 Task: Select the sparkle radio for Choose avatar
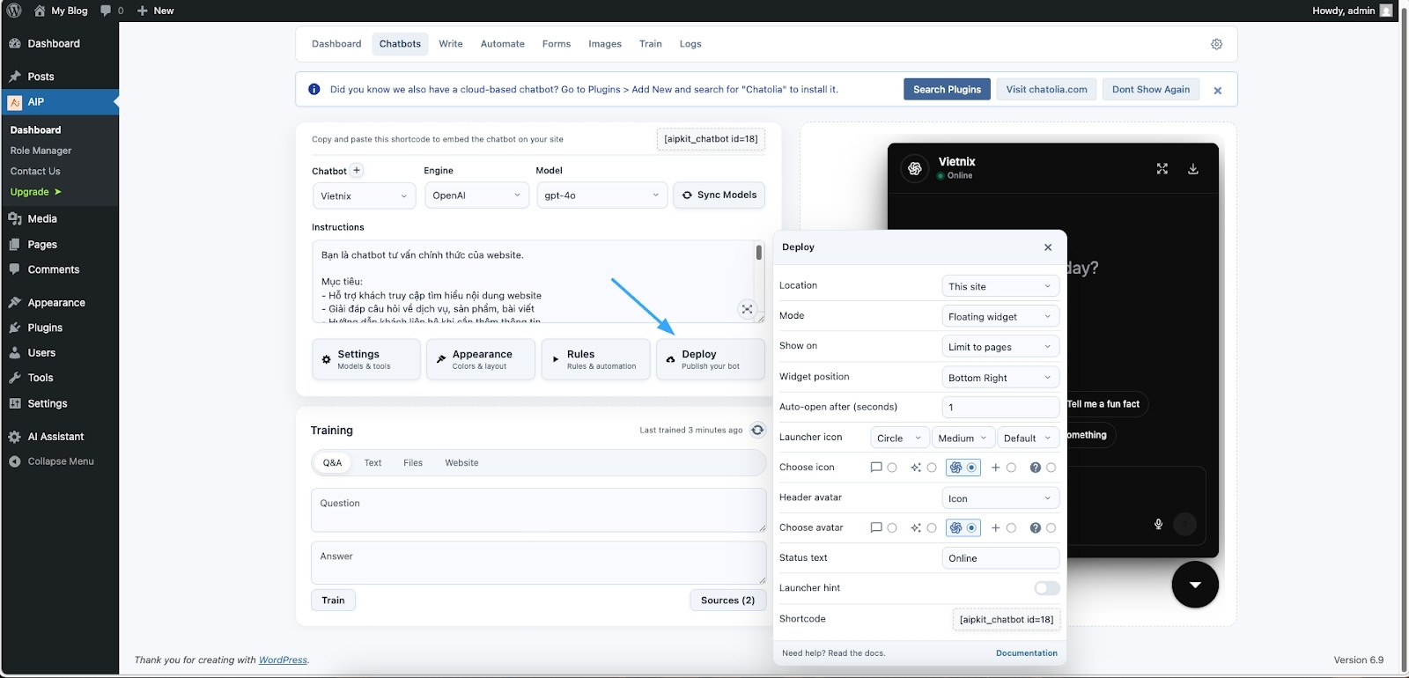tap(932, 528)
